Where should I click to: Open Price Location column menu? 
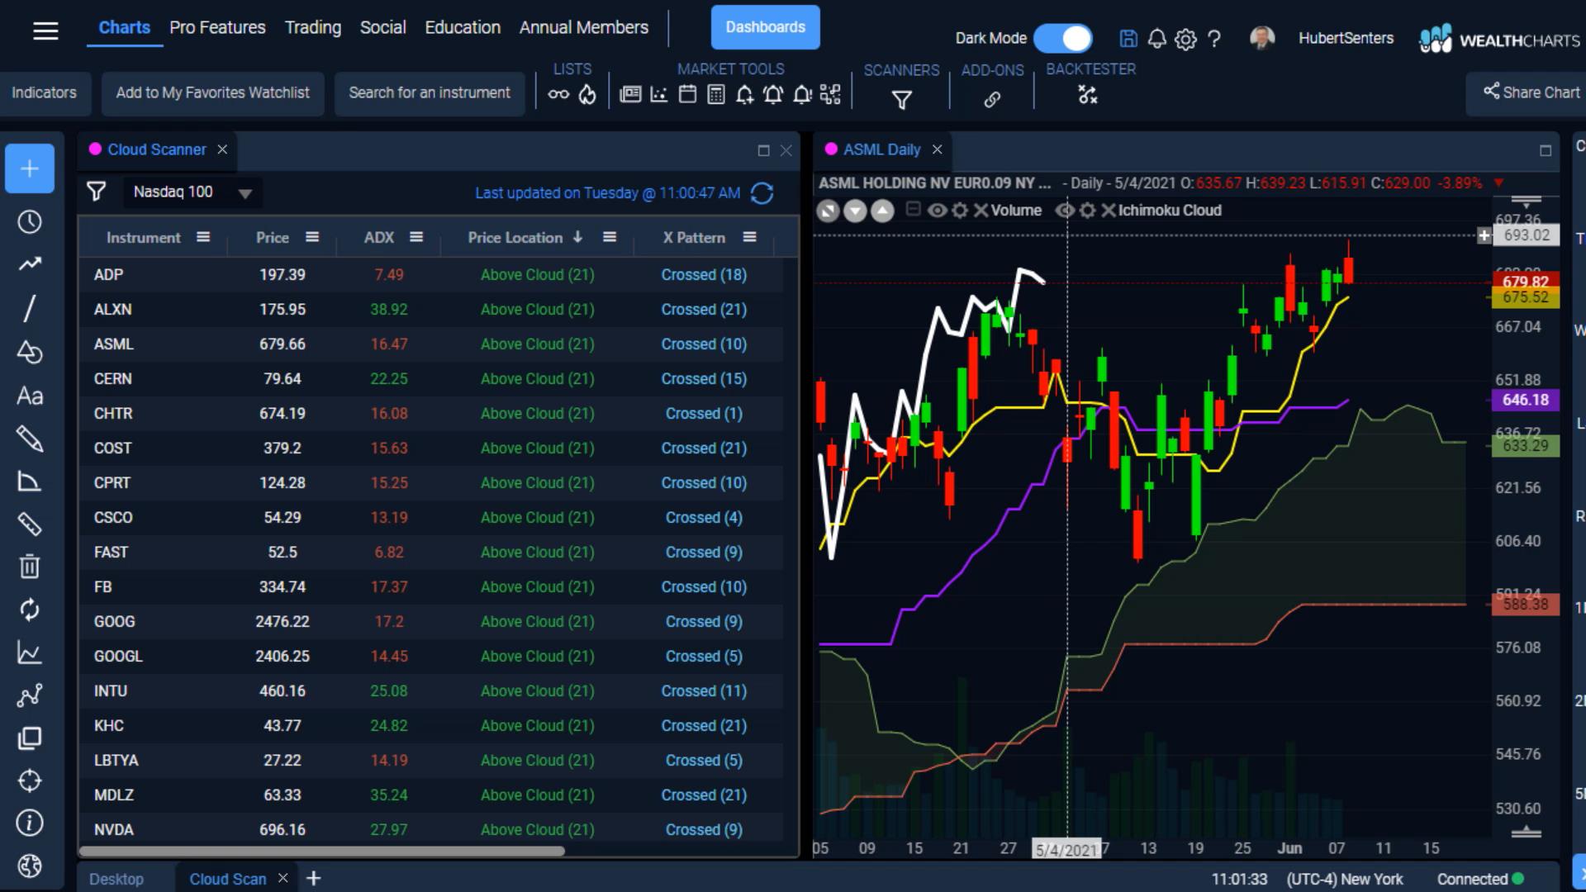pos(610,237)
